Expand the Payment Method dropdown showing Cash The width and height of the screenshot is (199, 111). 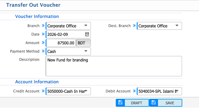[x=68, y=51]
